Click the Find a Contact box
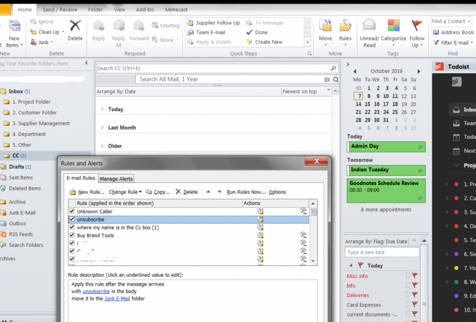The height and width of the screenshot is (322, 476). 451,21
